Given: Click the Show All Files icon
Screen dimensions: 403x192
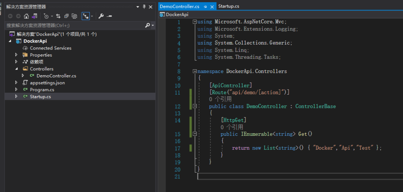Looking at the screenshot, I should click(x=74, y=16).
